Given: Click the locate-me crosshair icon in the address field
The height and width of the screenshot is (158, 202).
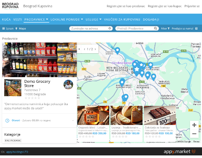Looking at the screenshot, I should pyautogui.click(x=110, y=28).
